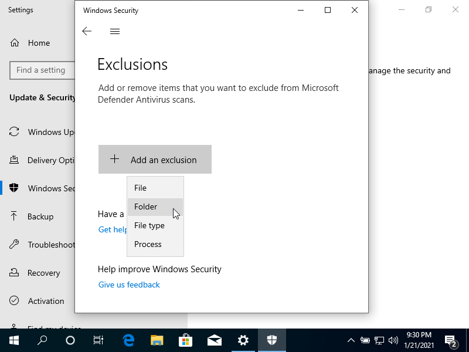Viewport: 469px width, 352px height.
Task: Choose Folder from the exclusion menu
Action: point(155,207)
